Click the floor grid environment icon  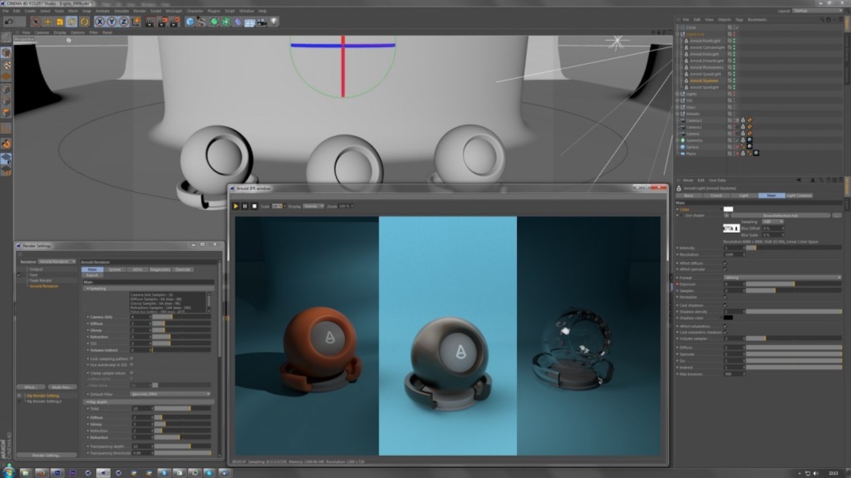coord(250,22)
